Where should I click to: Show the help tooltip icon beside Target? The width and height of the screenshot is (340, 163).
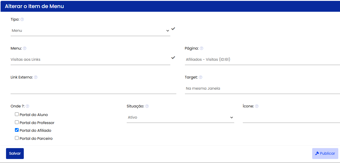click(x=201, y=77)
